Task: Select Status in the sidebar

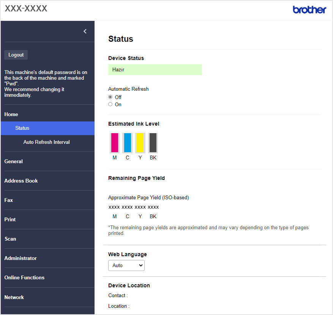Action: click(22, 128)
